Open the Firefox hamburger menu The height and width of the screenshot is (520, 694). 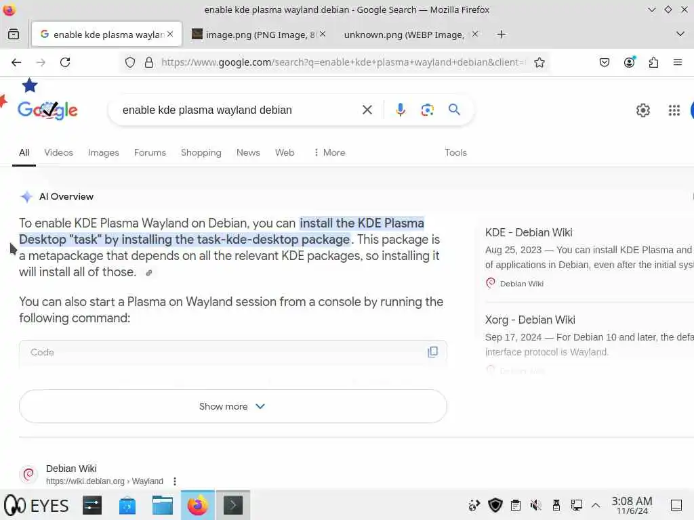pyautogui.click(x=678, y=62)
